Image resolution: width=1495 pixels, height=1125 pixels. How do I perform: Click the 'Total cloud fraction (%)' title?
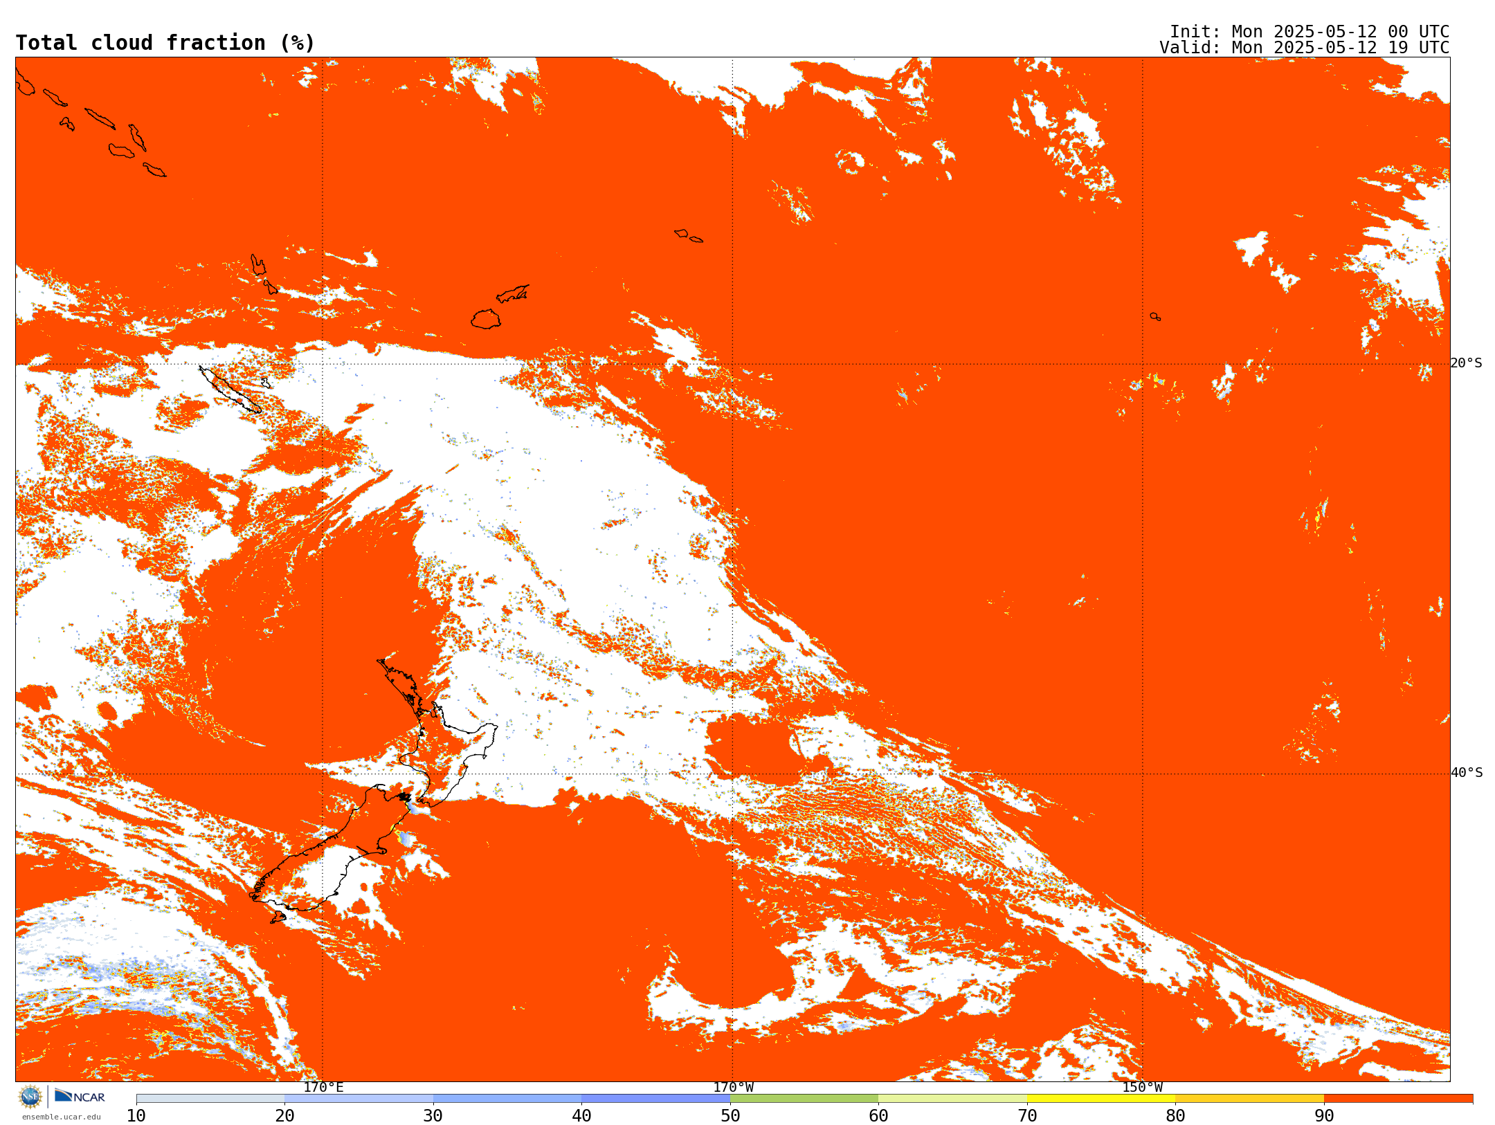click(165, 43)
